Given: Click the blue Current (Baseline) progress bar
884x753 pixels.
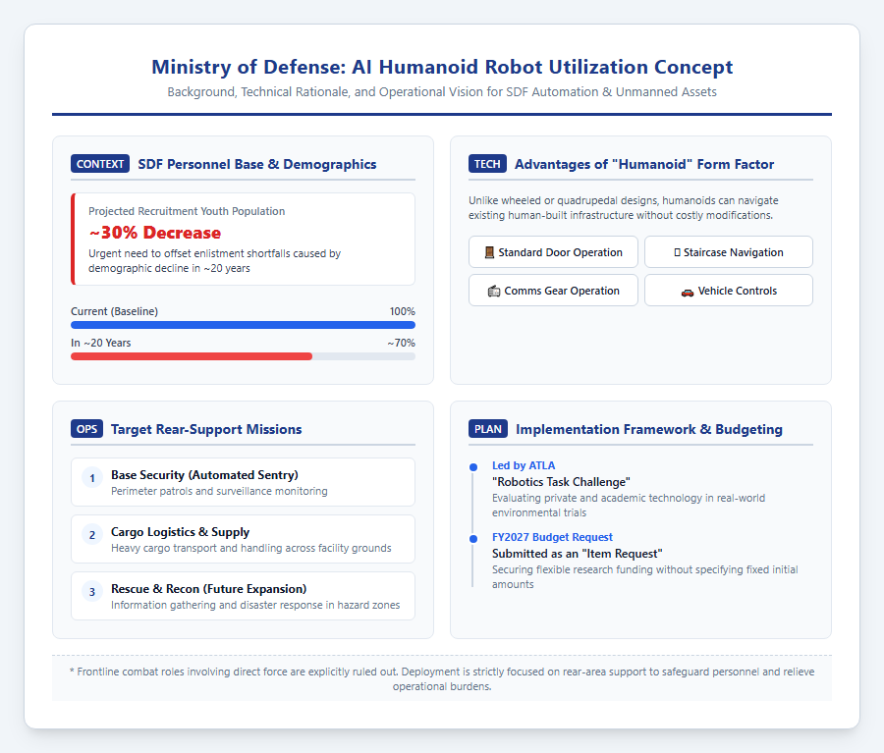Looking at the screenshot, I should (243, 325).
